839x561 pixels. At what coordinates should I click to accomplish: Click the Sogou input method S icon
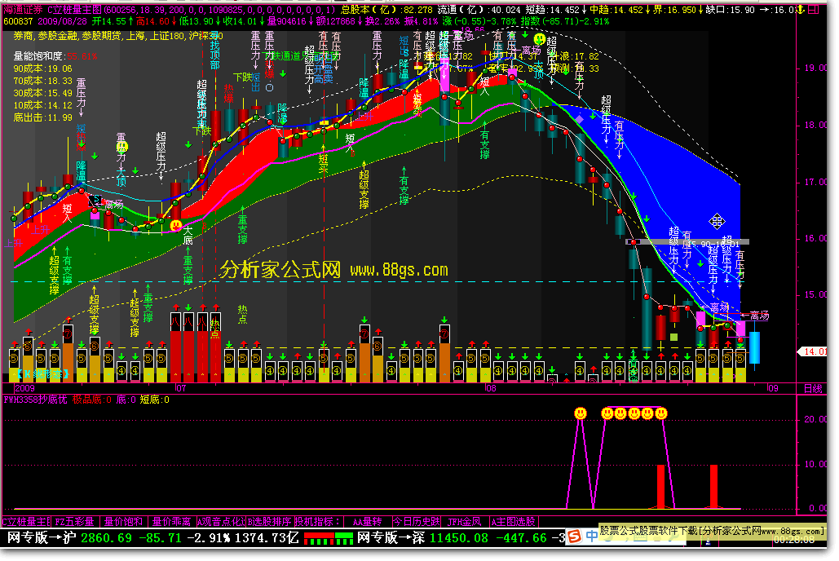tap(574, 536)
